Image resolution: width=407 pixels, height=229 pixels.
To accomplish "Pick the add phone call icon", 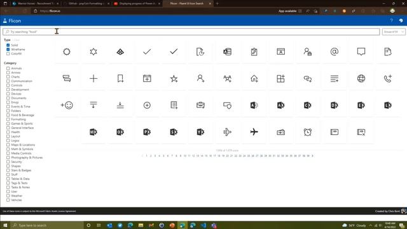I will (388, 78).
